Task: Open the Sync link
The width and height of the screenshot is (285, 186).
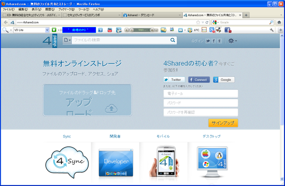Action: tap(67, 136)
